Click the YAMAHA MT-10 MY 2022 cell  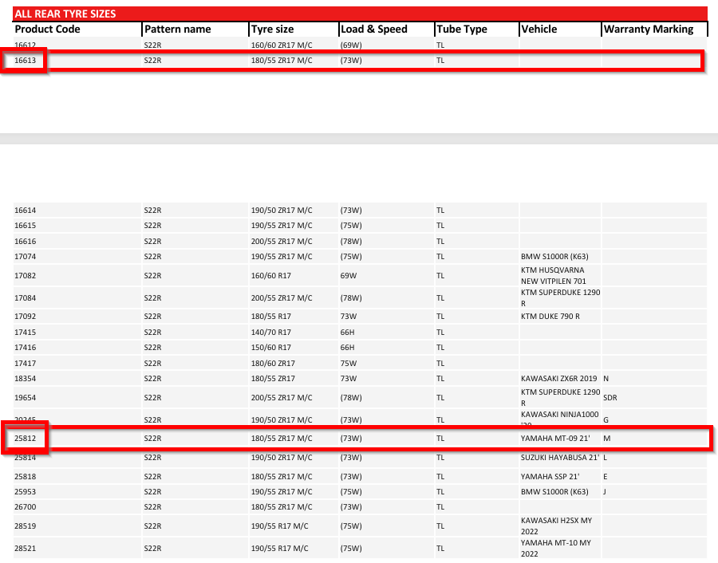[x=556, y=548]
